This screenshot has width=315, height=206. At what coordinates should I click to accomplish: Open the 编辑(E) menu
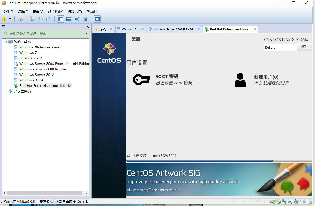[x=23, y=12]
